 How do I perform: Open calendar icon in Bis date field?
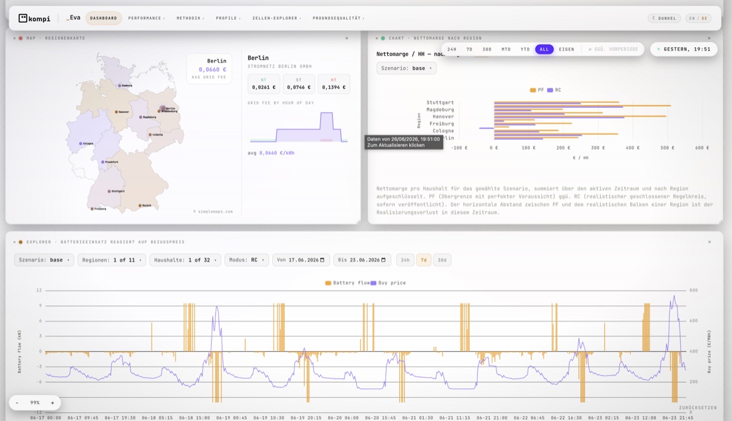[x=383, y=260]
